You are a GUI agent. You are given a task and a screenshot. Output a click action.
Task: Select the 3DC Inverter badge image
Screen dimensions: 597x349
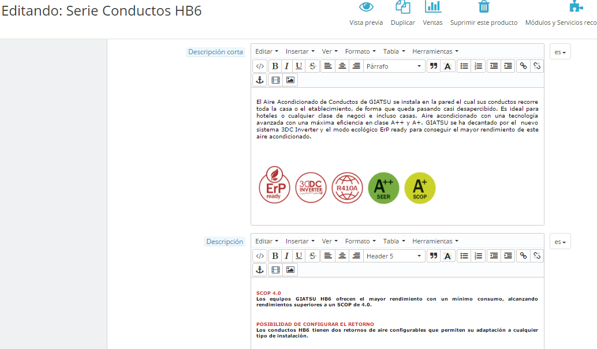tap(311, 187)
